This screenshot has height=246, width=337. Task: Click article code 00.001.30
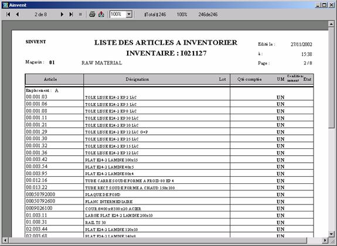click(x=36, y=139)
